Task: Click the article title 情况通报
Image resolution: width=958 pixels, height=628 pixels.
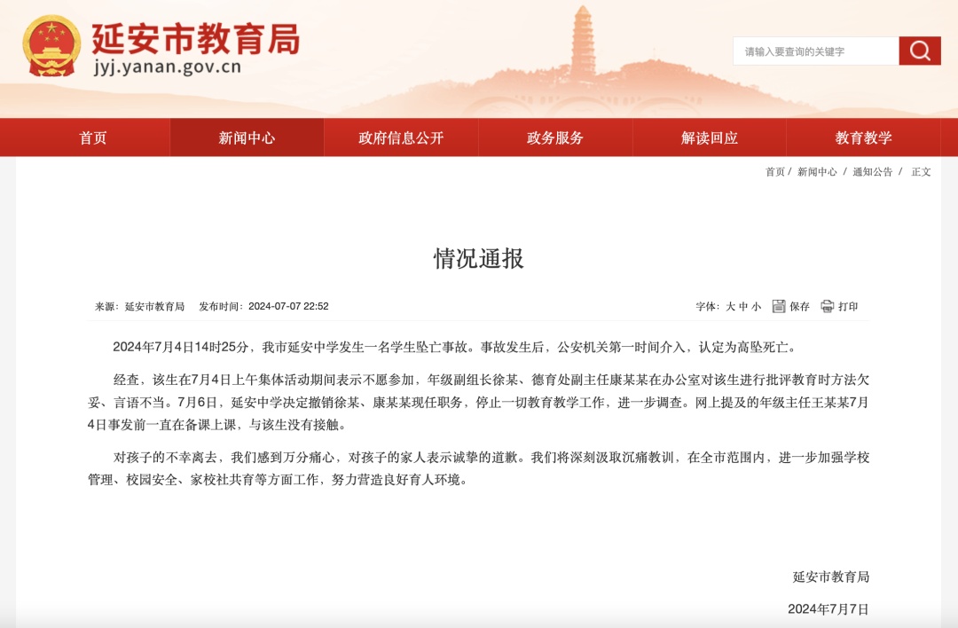Action: [x=479, y=258]
